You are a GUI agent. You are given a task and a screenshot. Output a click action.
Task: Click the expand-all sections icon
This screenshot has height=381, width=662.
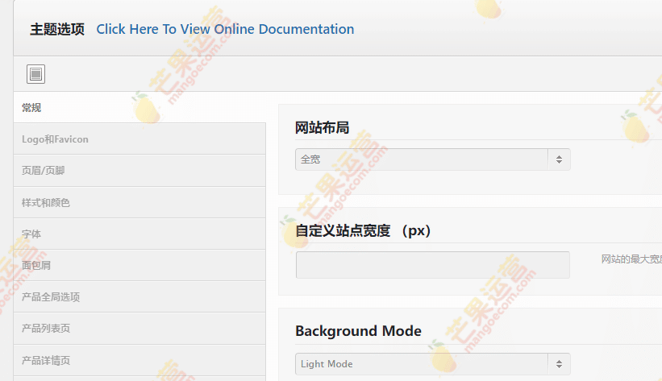36,74
